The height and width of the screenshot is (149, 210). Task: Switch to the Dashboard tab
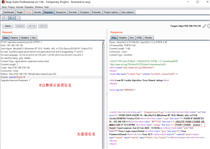pyautogui.click(x=8, y=12)
